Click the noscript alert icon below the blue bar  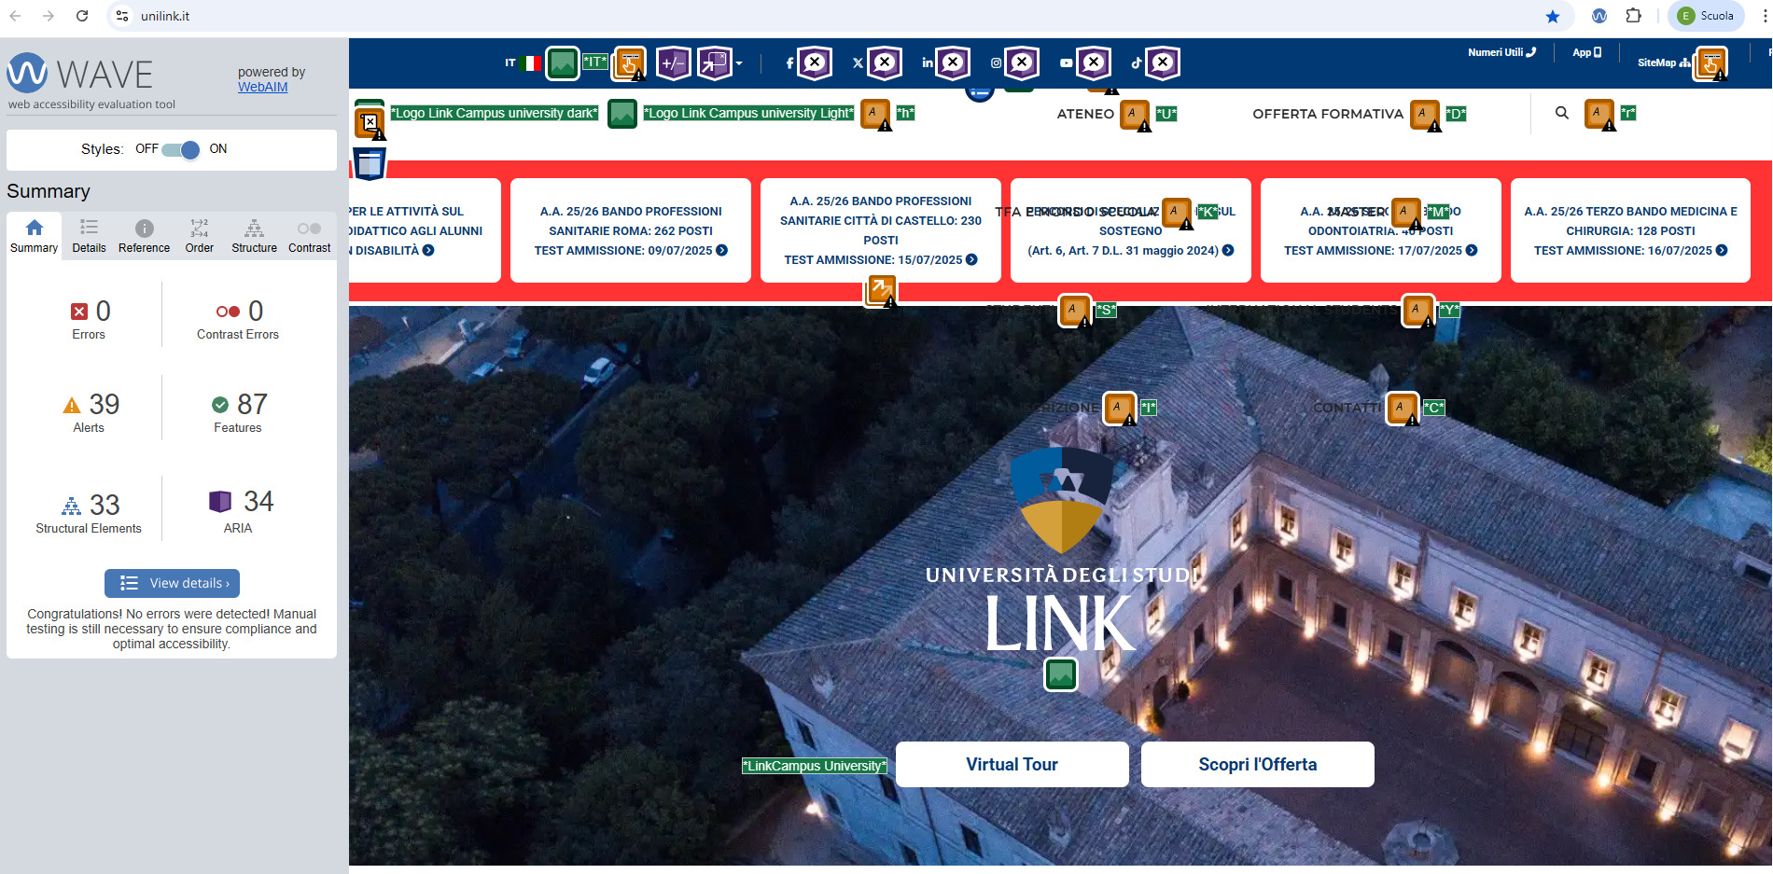pos(370,122)
